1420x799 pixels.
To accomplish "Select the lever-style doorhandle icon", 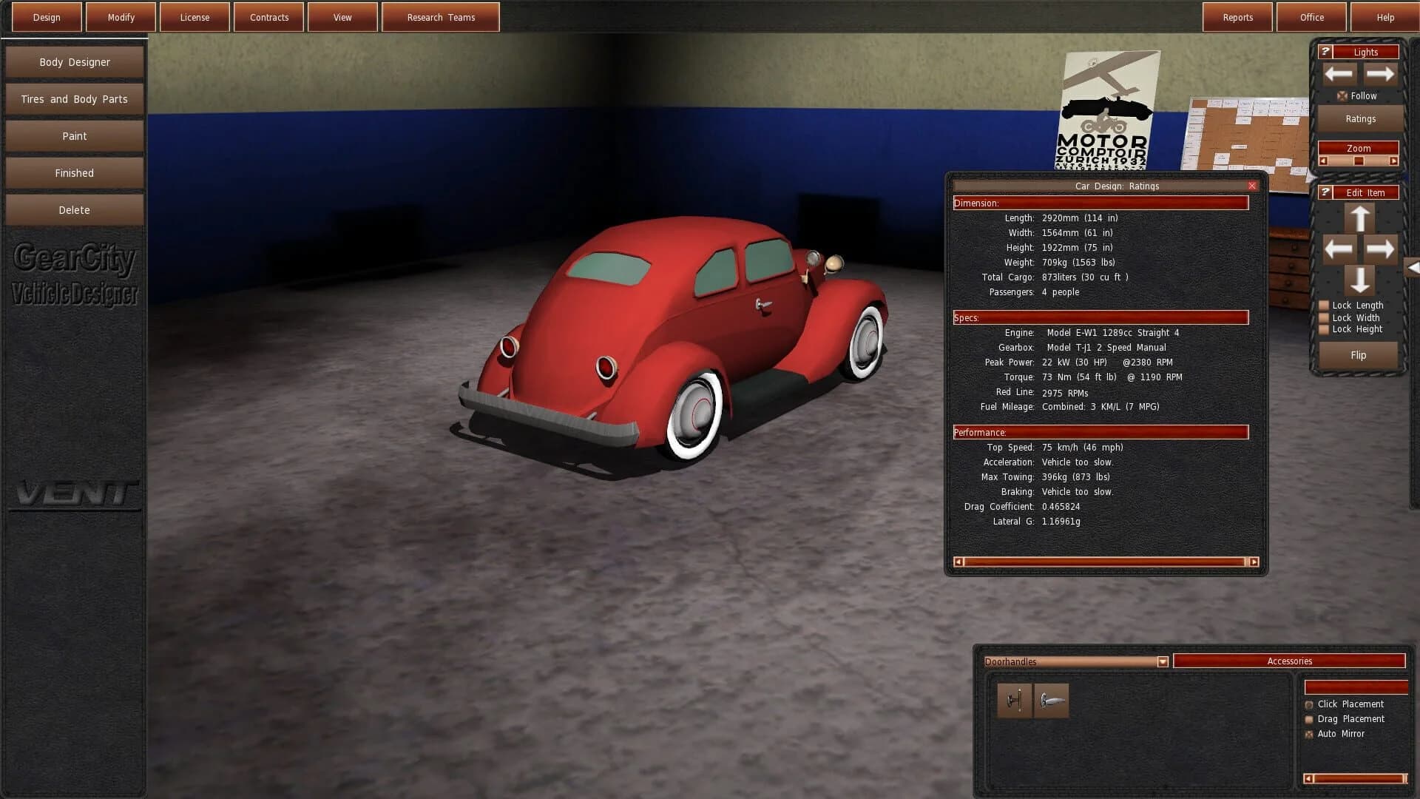I will pyautogui.click(x=1051, y=700).
